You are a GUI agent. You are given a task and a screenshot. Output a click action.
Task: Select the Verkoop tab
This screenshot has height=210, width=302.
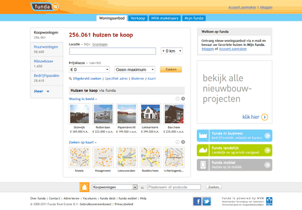[138, 18]
